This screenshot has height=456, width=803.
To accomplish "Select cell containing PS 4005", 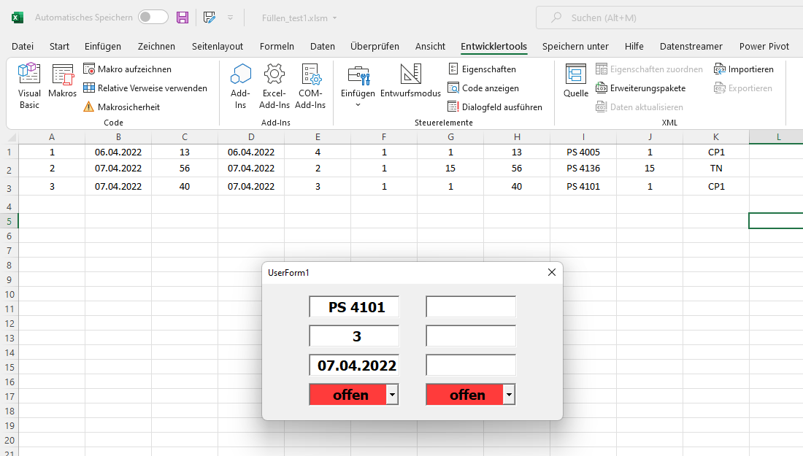I will 583,152.
